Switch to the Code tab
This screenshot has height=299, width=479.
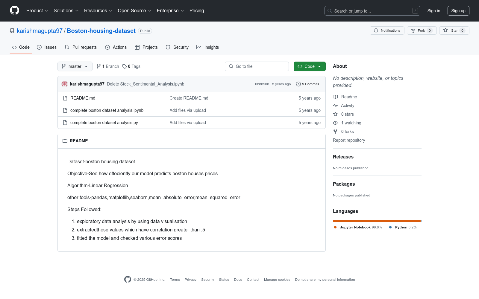pos(21,47)
